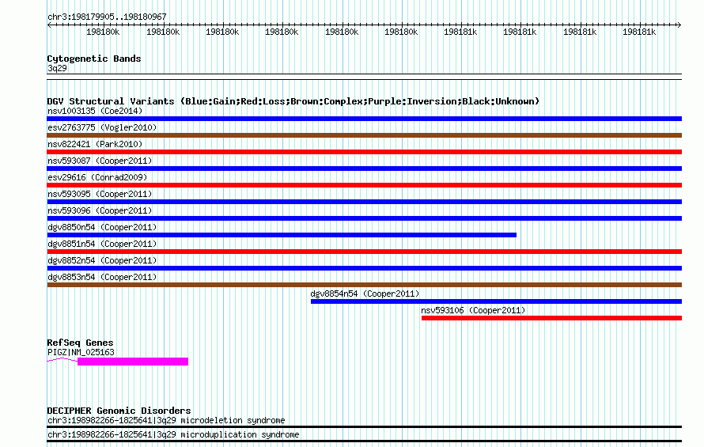This screenshot has width=704, height=447.
Task: Click the chr3:198179905..198180967 coordinates label
Action: 107,17
